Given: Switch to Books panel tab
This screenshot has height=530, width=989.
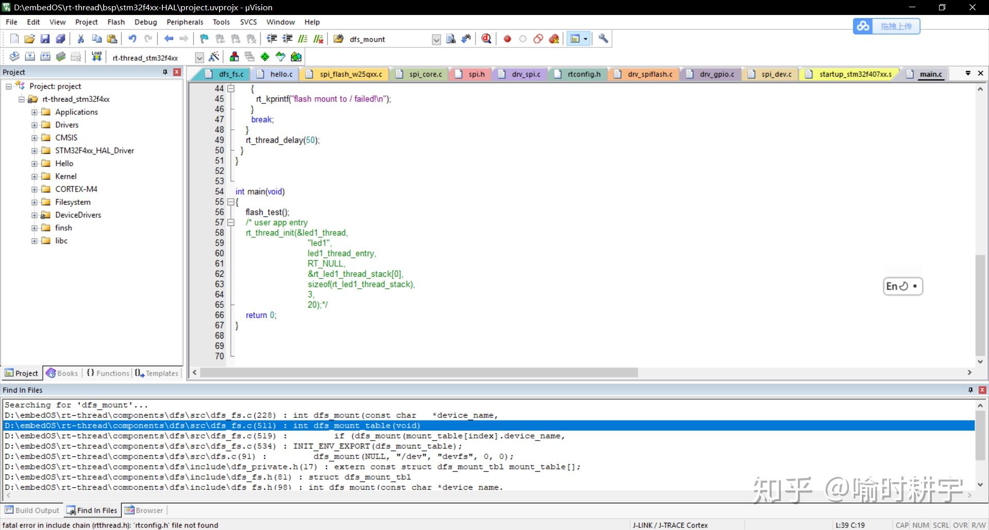Looking at the screenshot, I should 62,373.
